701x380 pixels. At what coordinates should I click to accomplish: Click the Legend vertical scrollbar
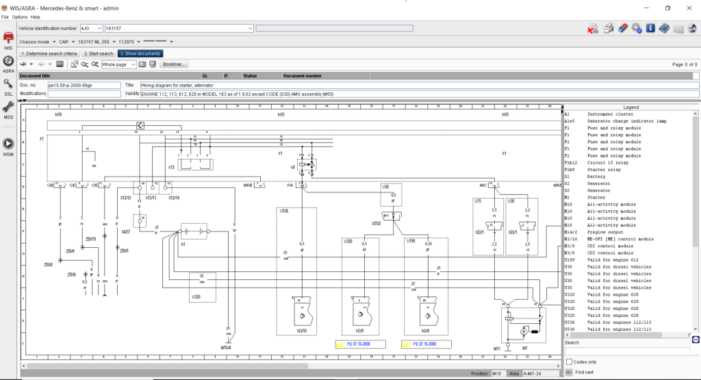pyautogui.click(x=696, y=221)
